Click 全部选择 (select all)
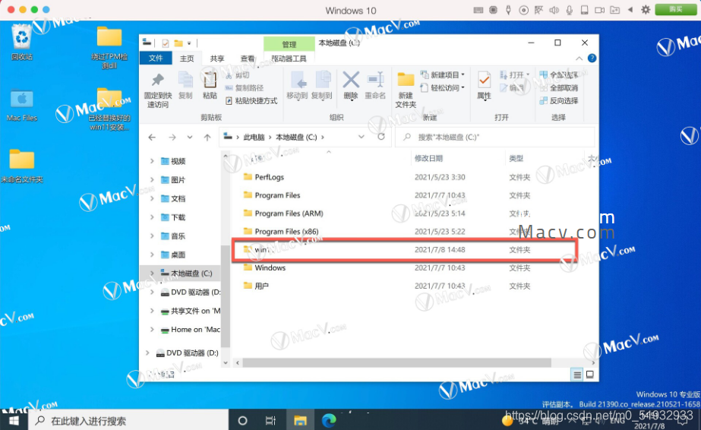Screen dimensions: 701x430 pyautogui.click(x=559, y=75)
